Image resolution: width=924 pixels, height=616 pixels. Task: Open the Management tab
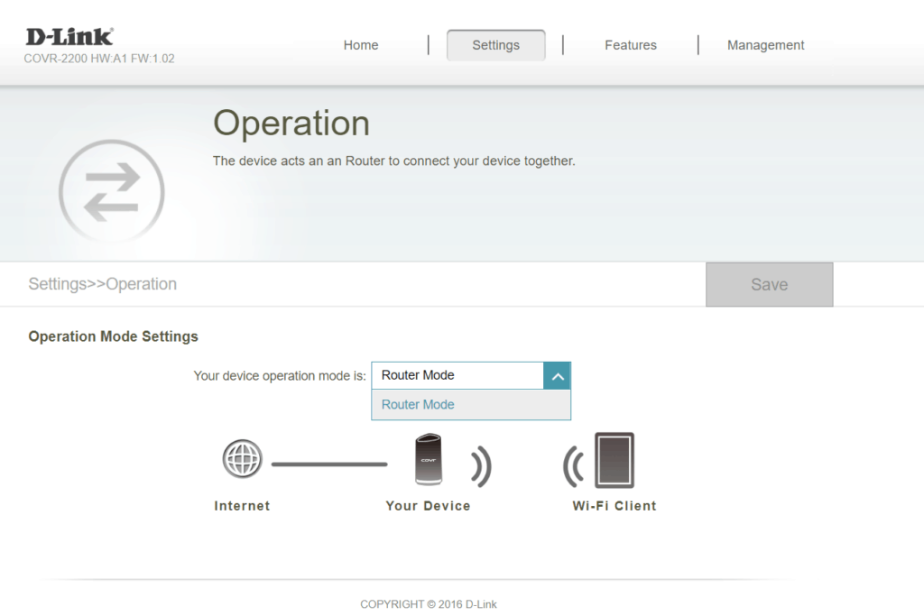click(x=765, y=45)
